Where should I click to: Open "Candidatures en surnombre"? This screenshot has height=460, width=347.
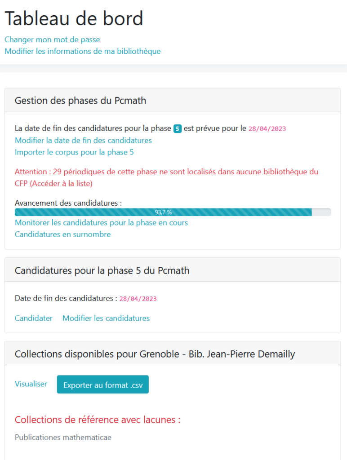[62, 234]
